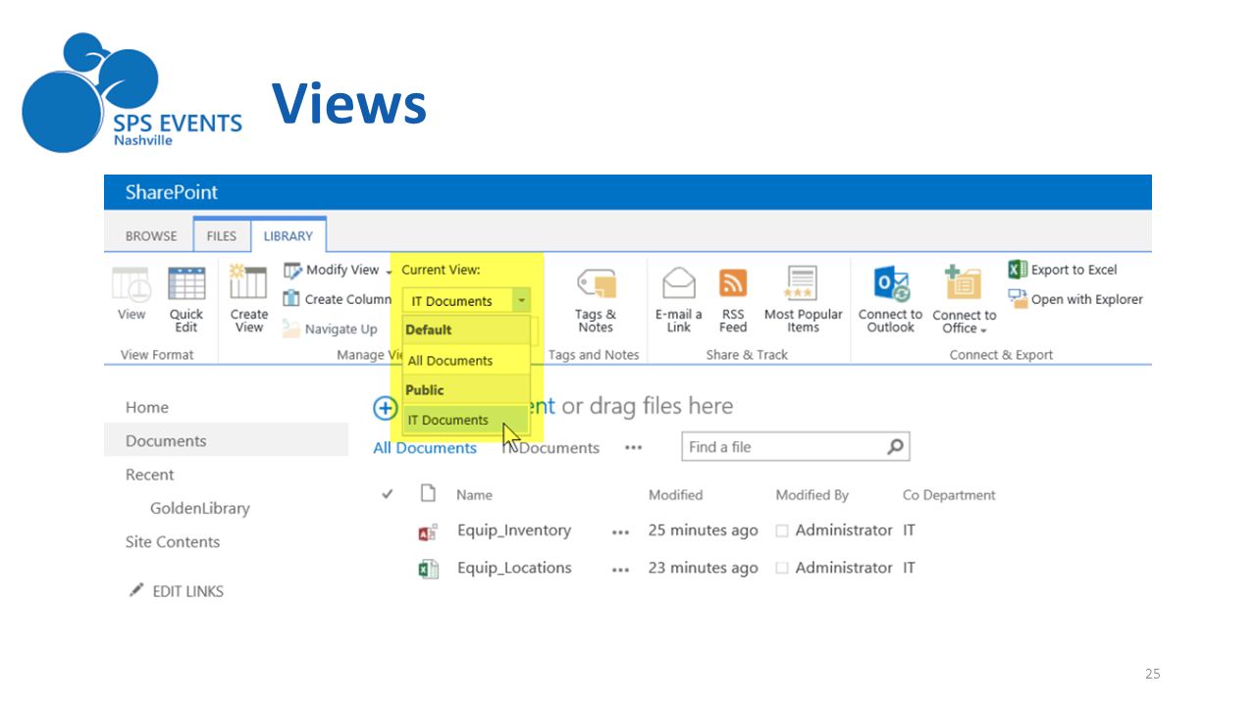Click Navigate Up in ribbon

(x=331, y=328)
